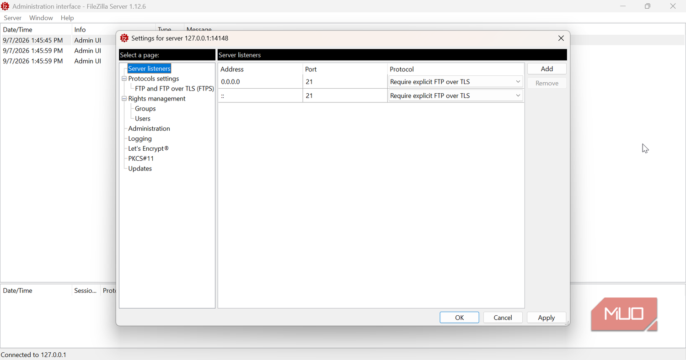Screen dimensions: 686x360
Task: Click the FileZilla Server icon in main title bar
Action: [x=5, y=6]
